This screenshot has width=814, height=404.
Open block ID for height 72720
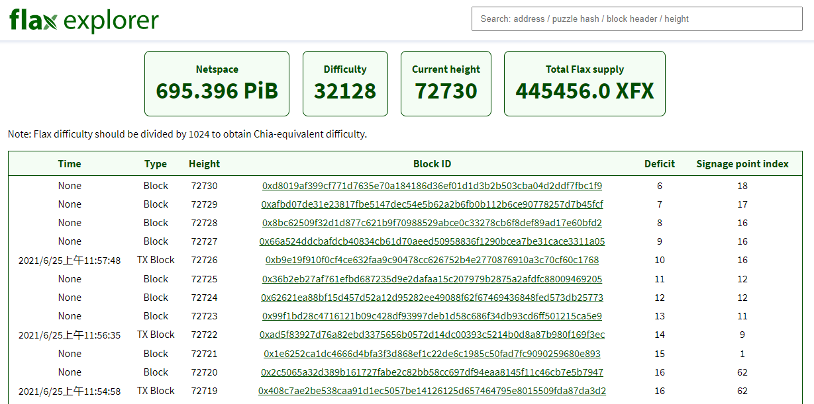pos(432,372)
